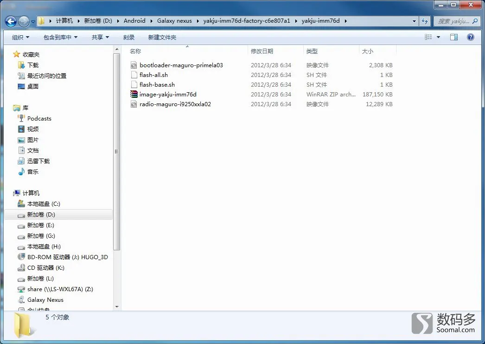Click 新建文件夹 button
The image size is (485, 344).
click(x=162, y=37)
